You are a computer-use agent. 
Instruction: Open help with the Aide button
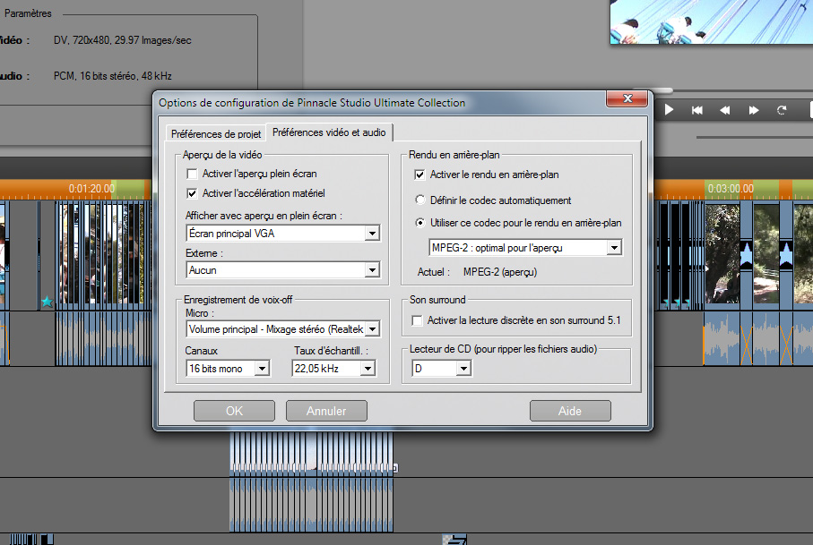click(x=570, y=411)
